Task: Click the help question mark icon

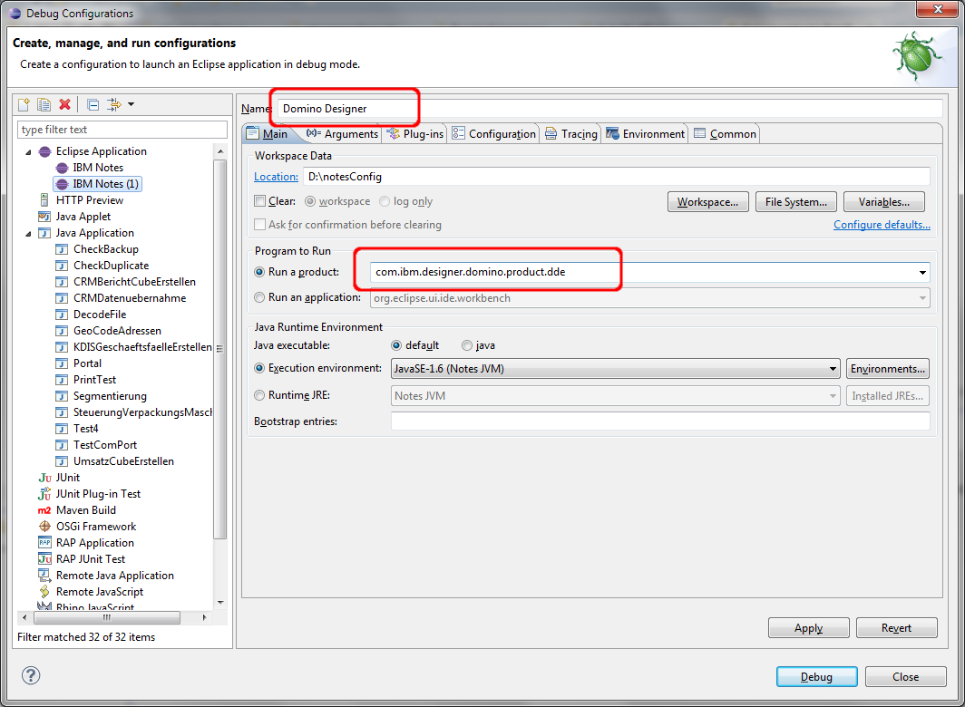Action: point(31,675)
